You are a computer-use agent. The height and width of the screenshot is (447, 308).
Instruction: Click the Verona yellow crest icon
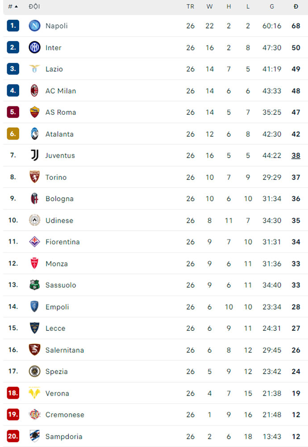pos(34,393)
